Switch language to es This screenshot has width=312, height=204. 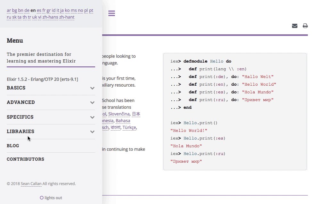click(x=39, y=10)
